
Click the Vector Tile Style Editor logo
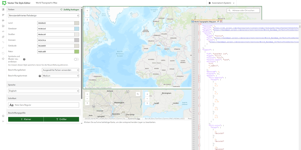[4, 3]
